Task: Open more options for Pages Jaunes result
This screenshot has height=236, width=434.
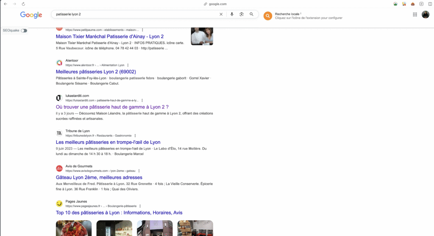Action: pos(140,206)
